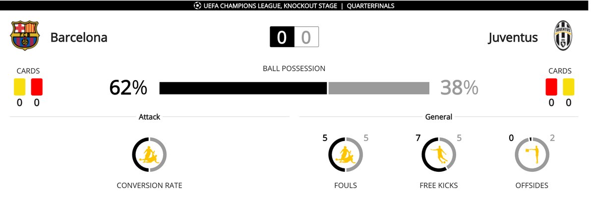Click the offsides flag icon
Screen dimensions: 595x199
coord(532,154)
